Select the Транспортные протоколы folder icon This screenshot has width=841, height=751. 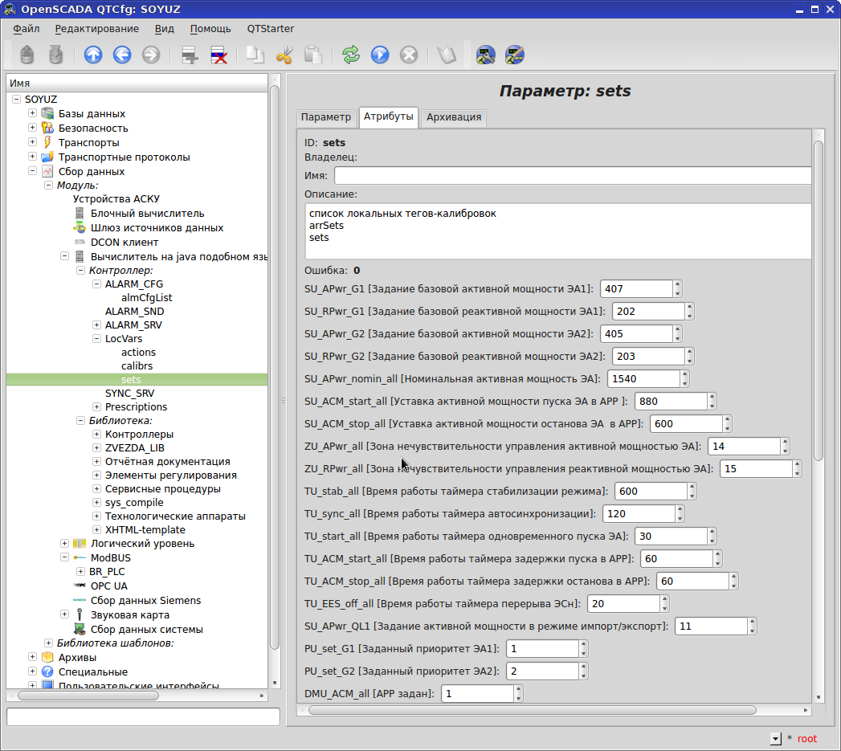tap(47, 157)
